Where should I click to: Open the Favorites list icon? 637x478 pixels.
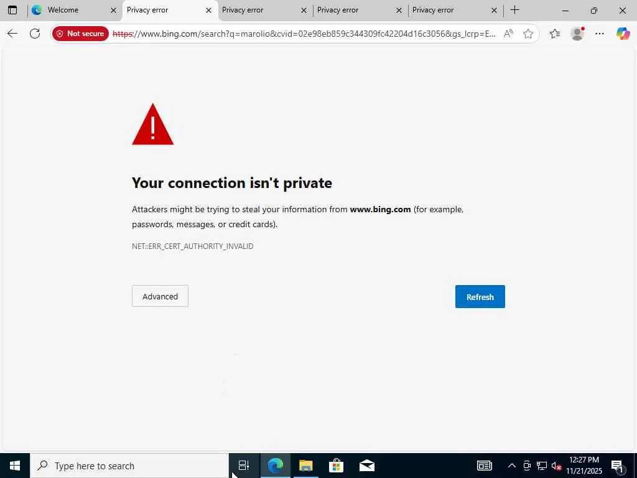coord(555,34)
